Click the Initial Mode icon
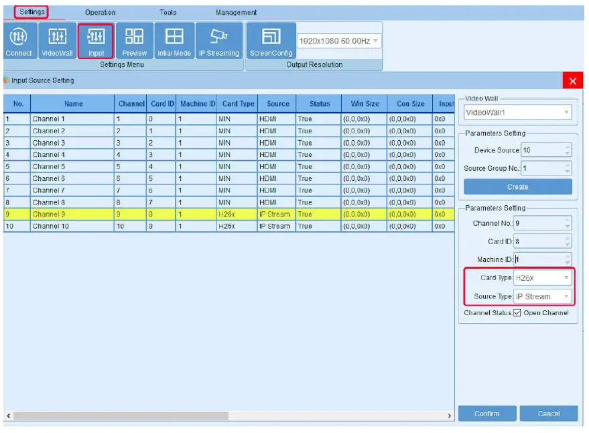This screenshot has height=433, width=589. [174, 41]
